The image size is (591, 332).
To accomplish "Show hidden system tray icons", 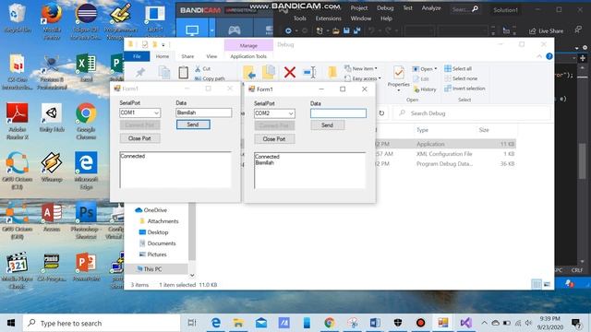I will [484, 323].
